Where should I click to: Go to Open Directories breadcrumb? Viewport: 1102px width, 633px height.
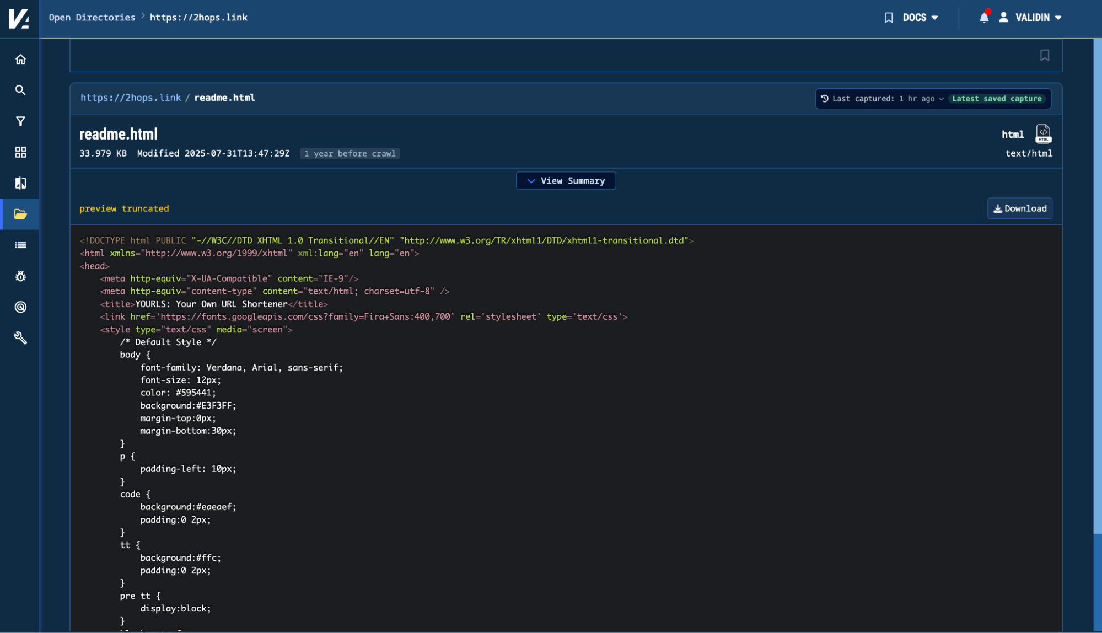coord(92,18)
